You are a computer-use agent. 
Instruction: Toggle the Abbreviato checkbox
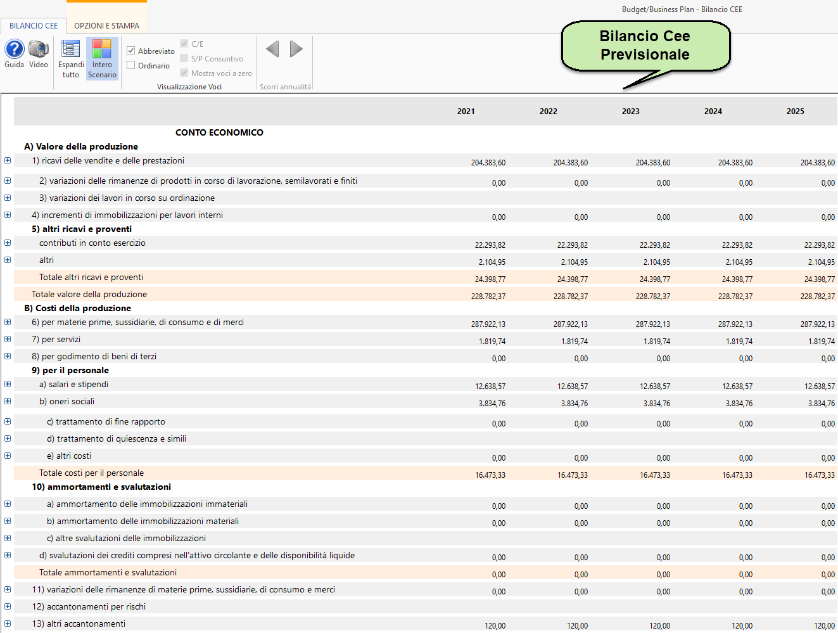[131, 51]
